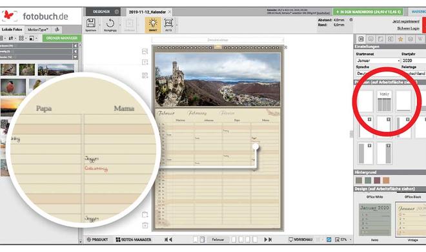Open the Startmonat Januar dropdown
Image resolution: width=426 pixels, height=252 pixels.
coord(378,61)
